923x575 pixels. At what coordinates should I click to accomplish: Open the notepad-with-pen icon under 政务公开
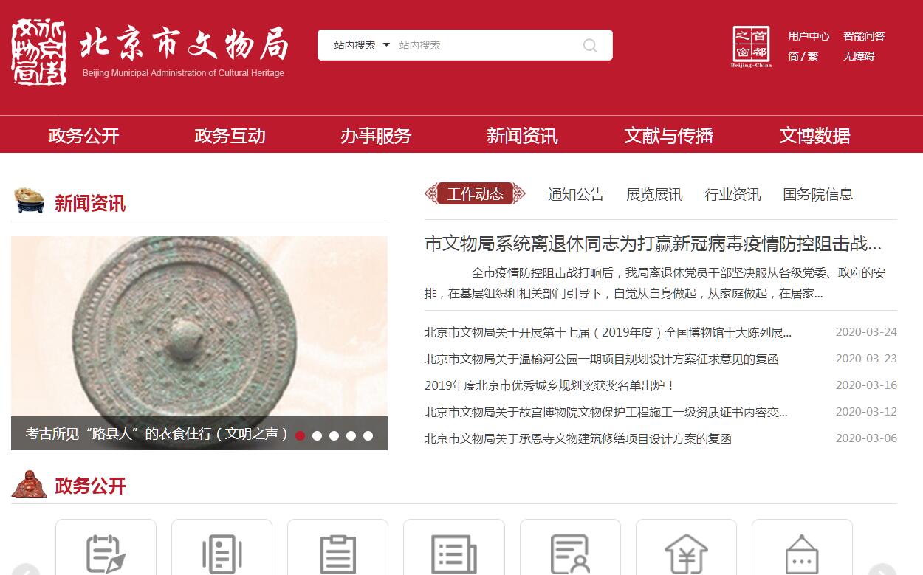pos(106,554)
